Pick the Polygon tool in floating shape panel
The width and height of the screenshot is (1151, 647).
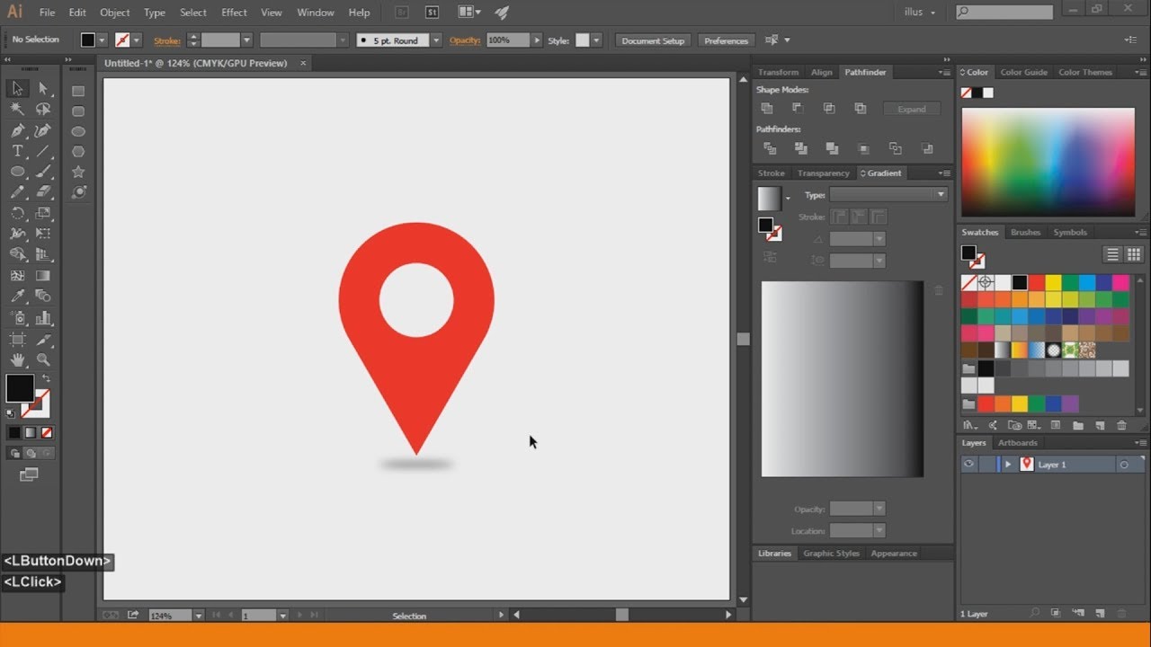tap(78, 151)
